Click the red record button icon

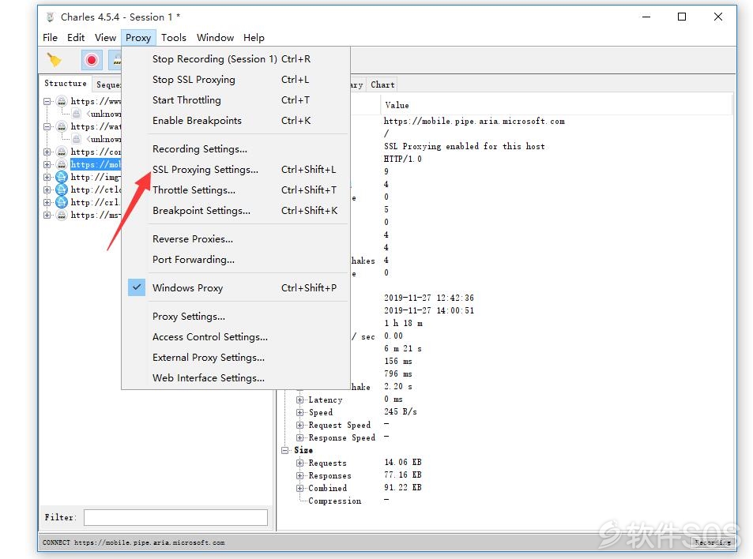click(91, 60)
